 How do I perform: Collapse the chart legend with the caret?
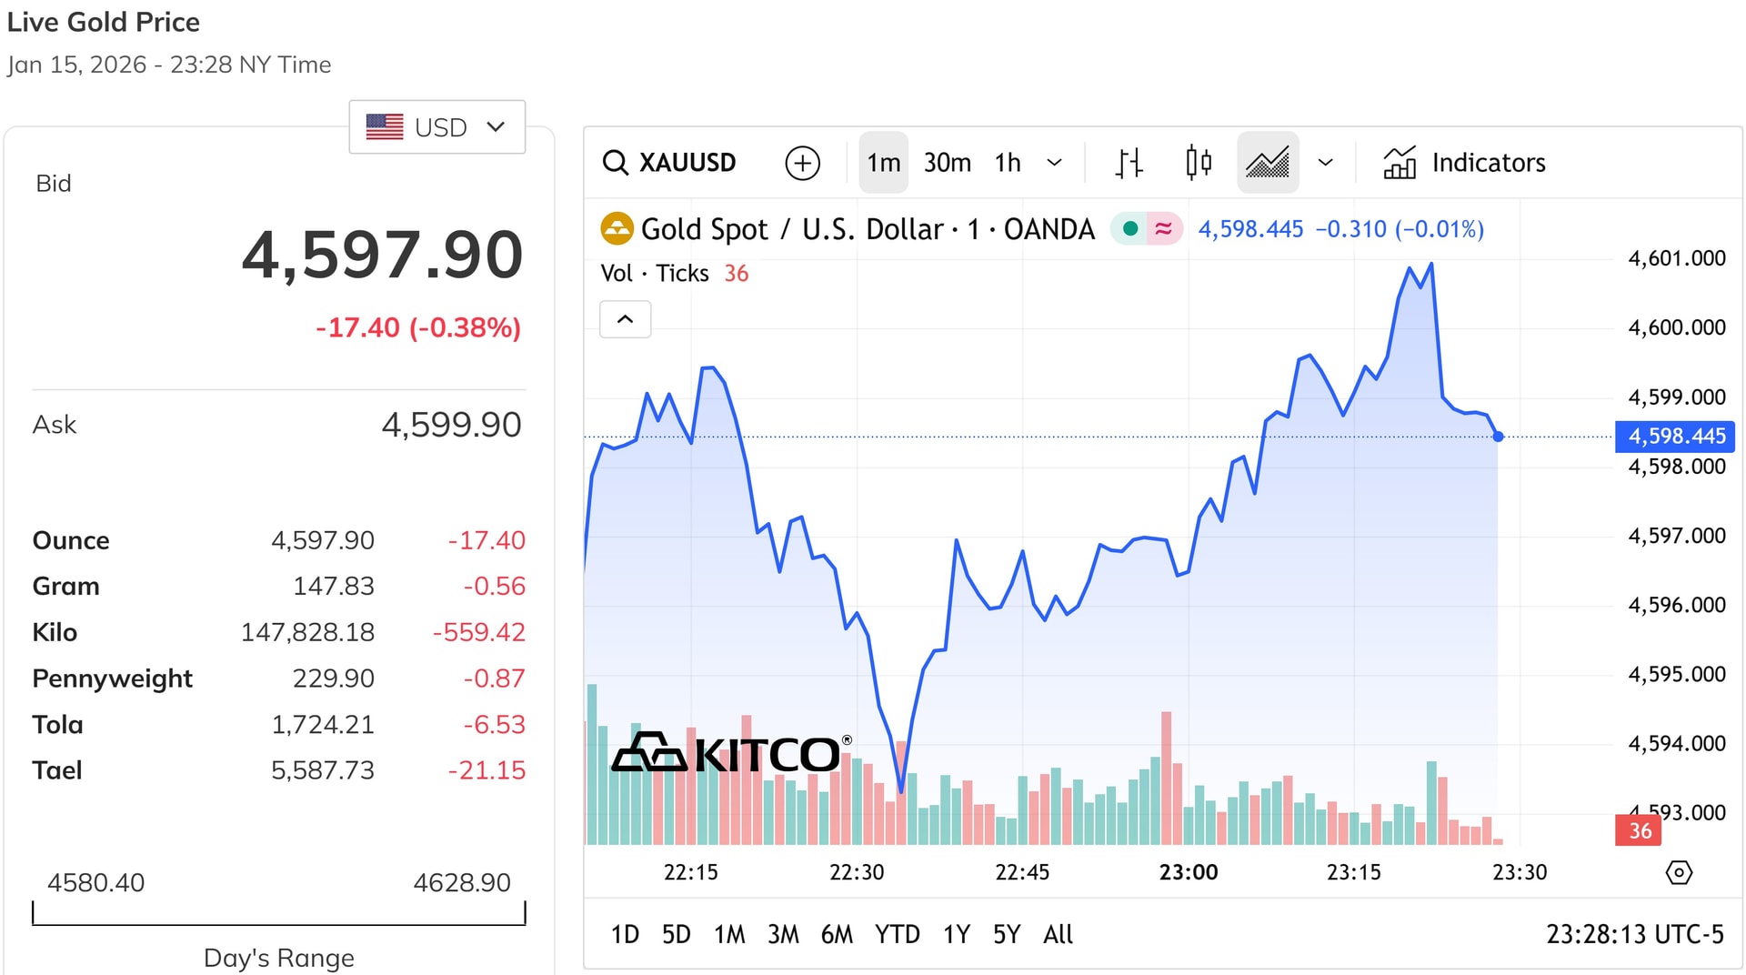[x=625, y=319]
